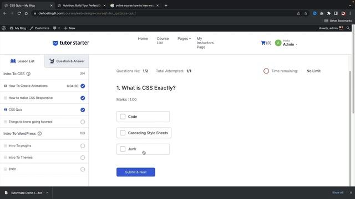Open Home navigation link
355x199 pixels.
click(143, 39)
